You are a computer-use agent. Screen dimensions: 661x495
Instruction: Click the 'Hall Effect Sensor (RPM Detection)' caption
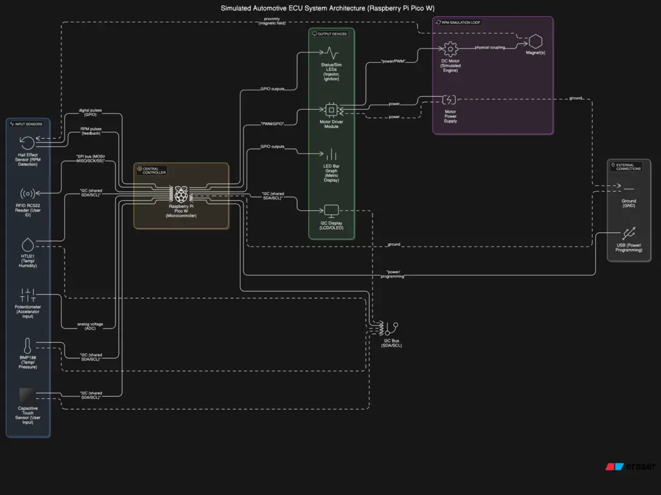coord(27,159)
